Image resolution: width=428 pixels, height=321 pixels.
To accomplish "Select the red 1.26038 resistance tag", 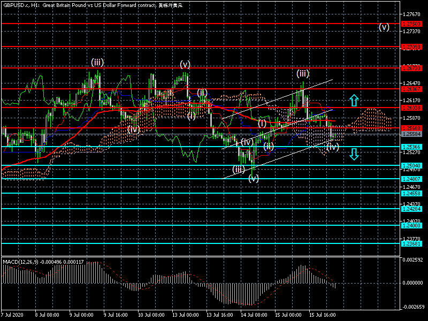I will pyautogui.click(x=412, y=108).
